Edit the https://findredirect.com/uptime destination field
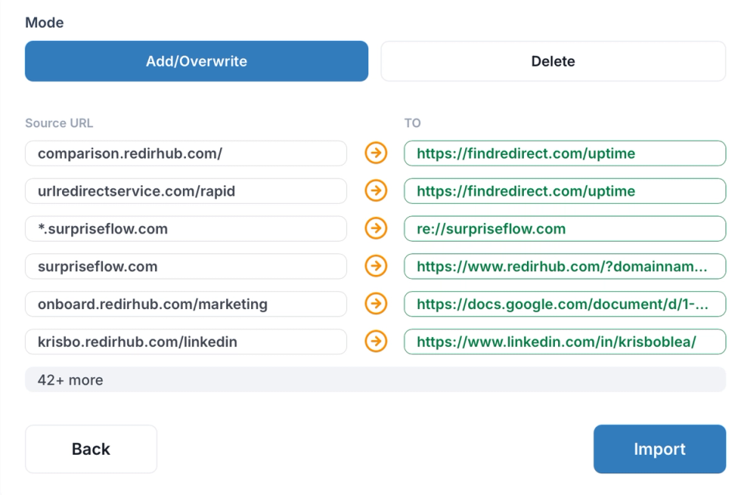 point(564,153)
